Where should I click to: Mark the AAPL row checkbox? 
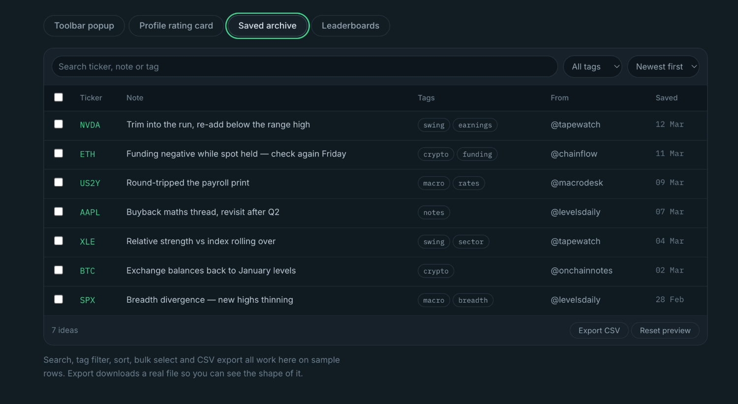[59, 212]
